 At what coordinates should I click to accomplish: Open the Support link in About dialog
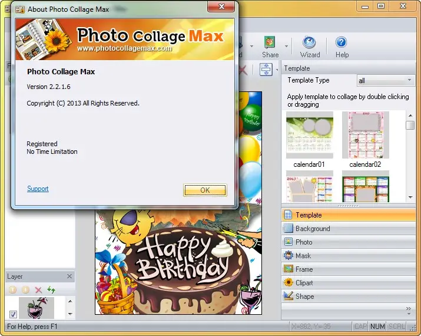pyautogui.click(x=38, y=189)
